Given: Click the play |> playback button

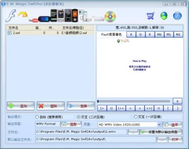Looking at the screenshot, I should pos(102,108).
